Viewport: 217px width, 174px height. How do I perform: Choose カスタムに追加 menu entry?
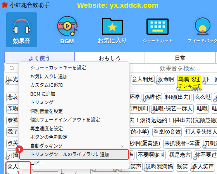[74, 85]
